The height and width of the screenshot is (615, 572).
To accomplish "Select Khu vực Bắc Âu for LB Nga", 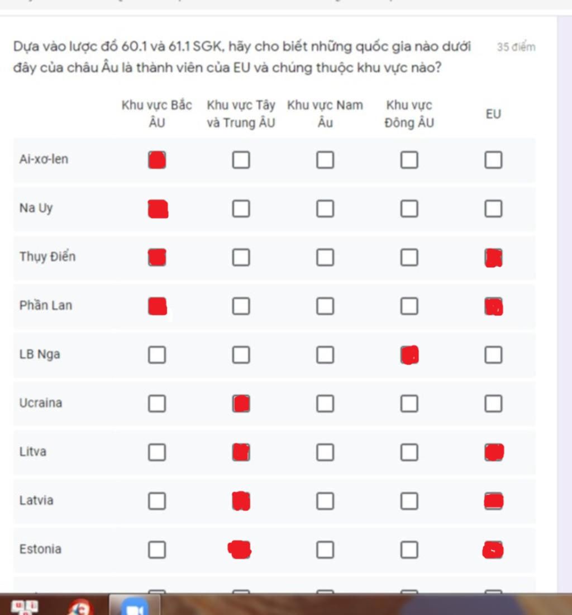I will click(x=157, y=355).
